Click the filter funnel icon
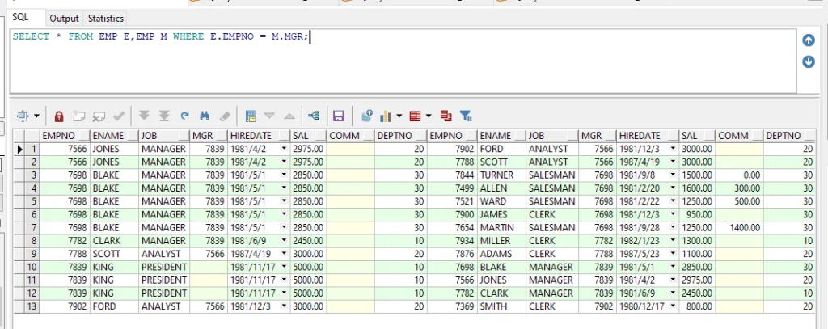 click(x=466, y=116)
